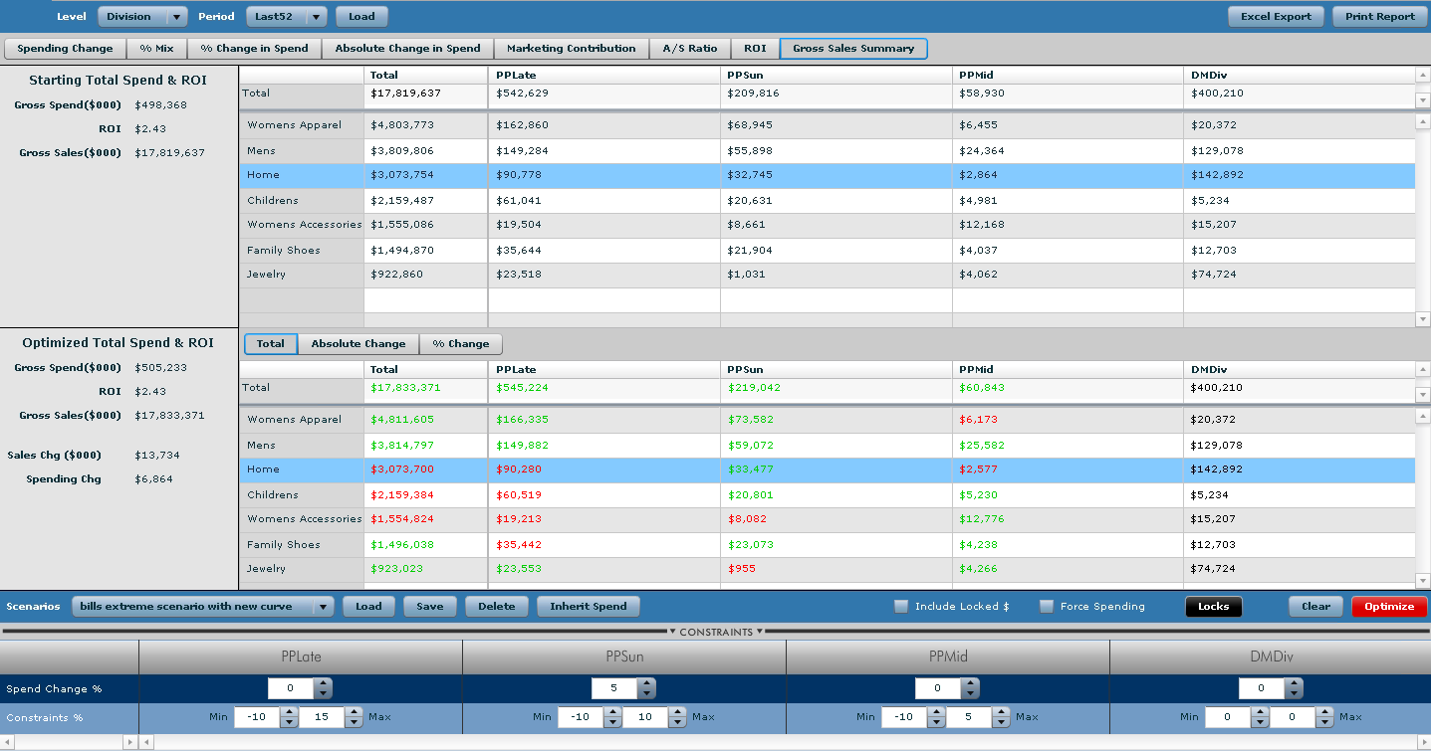
Task: Adjust PPMid Spend Change % stepper arrows
Action: click(970, 688)
